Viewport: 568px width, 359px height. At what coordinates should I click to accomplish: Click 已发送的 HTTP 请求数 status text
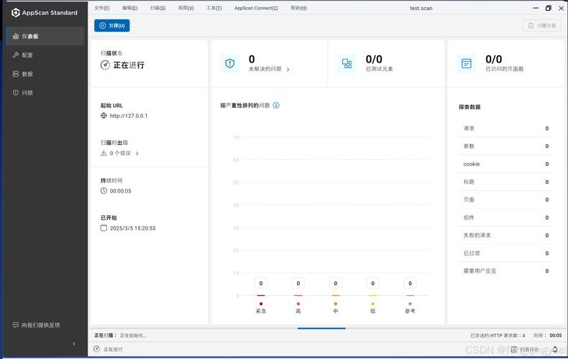pos(498,335)
